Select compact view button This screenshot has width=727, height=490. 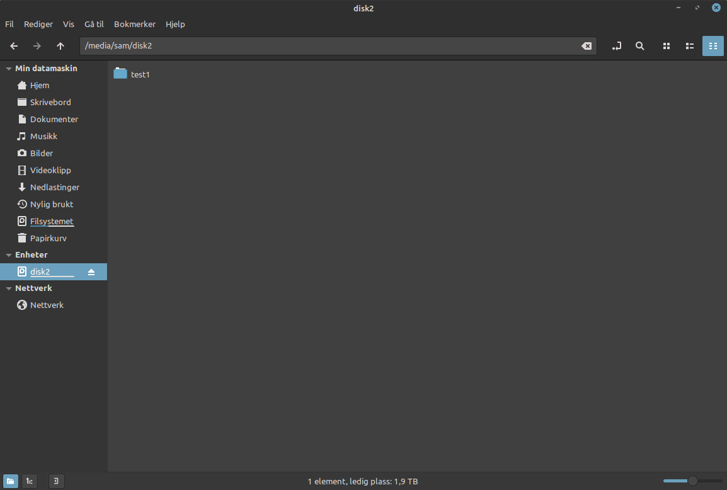pos(713,46)
